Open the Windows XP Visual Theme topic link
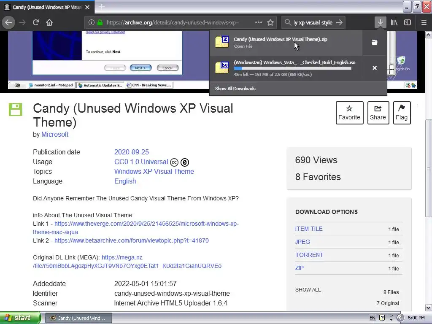432x324 pixels. tap(154, 171)
